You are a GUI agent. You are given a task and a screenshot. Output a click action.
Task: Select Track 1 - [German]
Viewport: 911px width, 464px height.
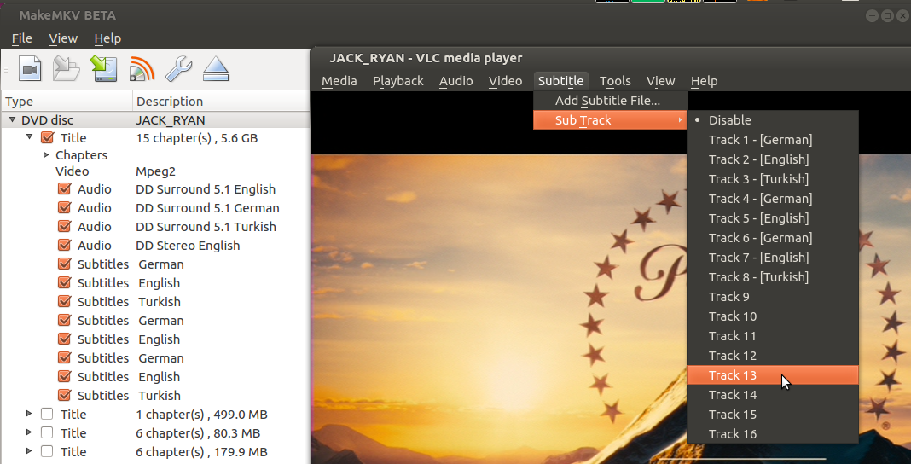(773, 140)
